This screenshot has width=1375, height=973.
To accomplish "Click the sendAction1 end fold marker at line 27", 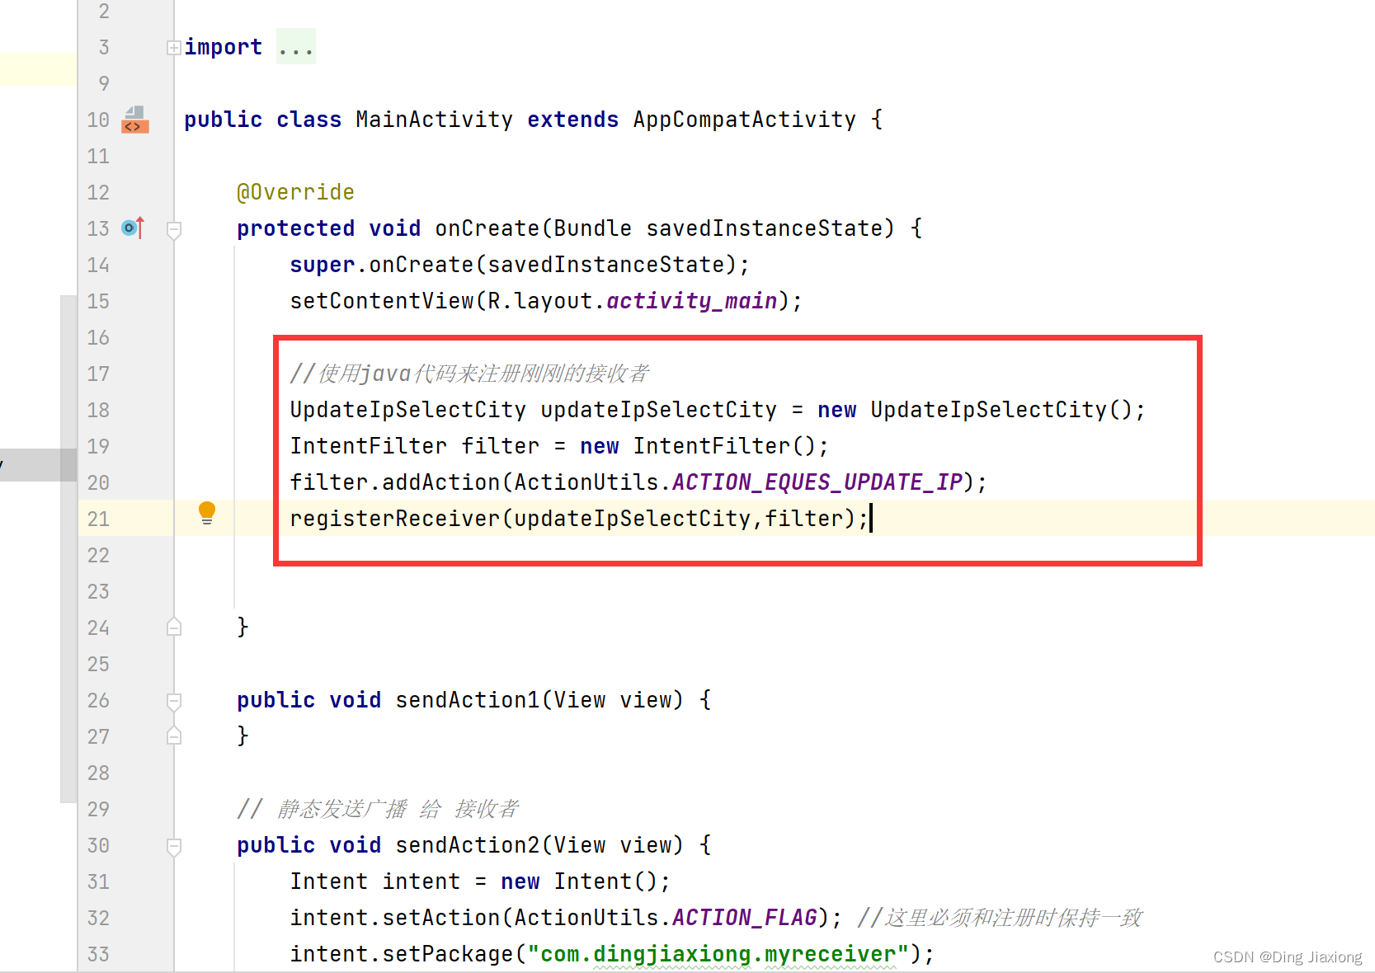I will pyautogui.click(x=173, y=736).
